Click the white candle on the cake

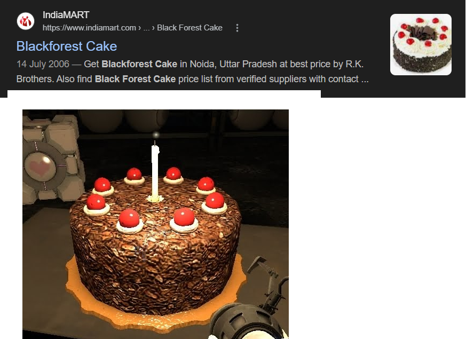(x=155, y=172)
